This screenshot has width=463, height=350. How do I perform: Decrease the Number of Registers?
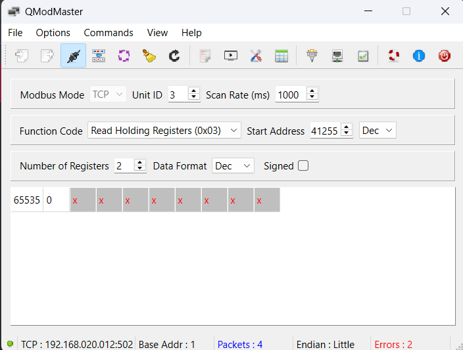[x=140, y=169]
